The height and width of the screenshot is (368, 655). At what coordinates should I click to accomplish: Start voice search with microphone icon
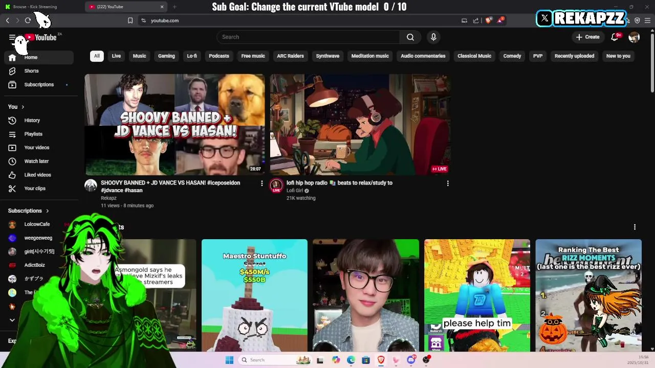tap(433, 37)
